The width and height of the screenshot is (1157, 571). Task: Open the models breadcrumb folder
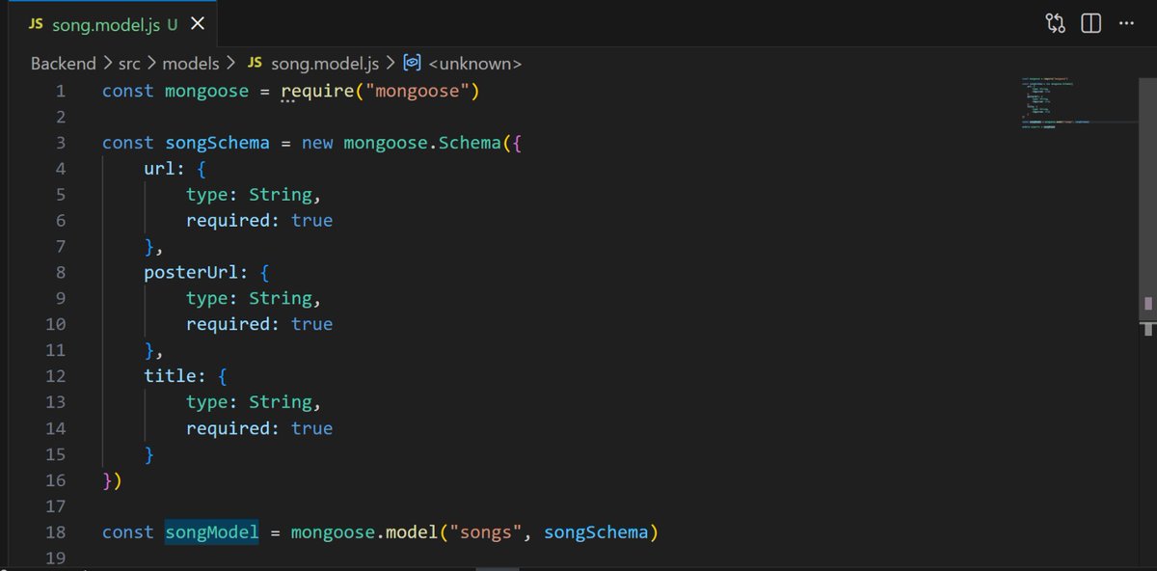191,64
